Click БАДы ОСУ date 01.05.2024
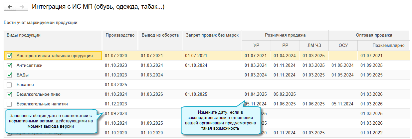 click(342, 75)
